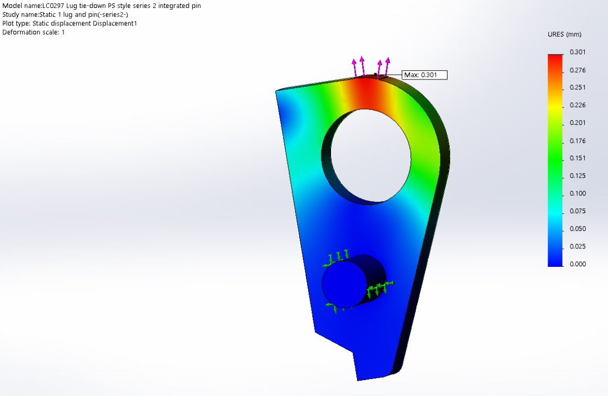The height and width of the screenshot is (396, 608).
Task: Click the Model name text line
Action: pyautogui.click(x=102, y=5)
